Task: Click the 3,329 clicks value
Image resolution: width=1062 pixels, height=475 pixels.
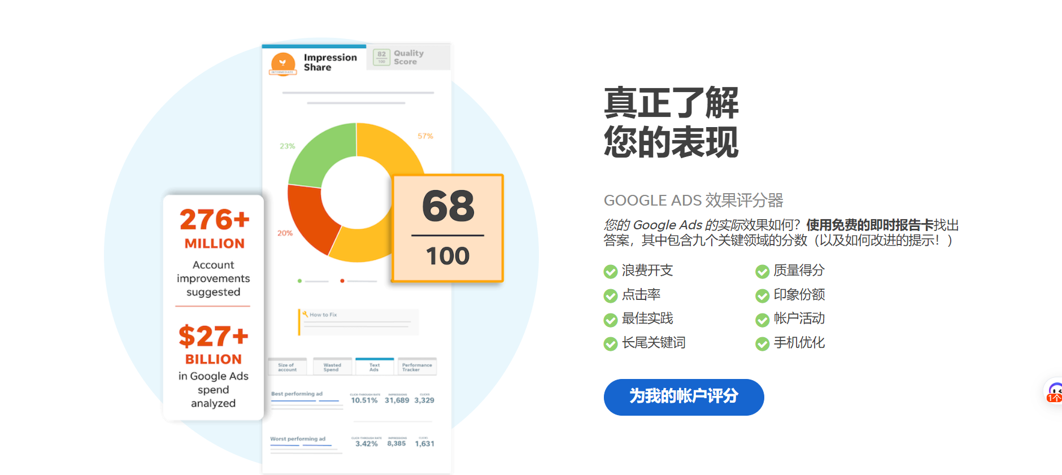Action: point(424,400)
